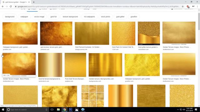Open the backgroundsu.com source link
Viewport: 200px width, 112px height.
point(95,81)
